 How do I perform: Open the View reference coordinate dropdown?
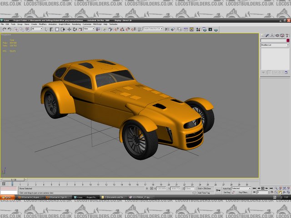coord(89,29)
